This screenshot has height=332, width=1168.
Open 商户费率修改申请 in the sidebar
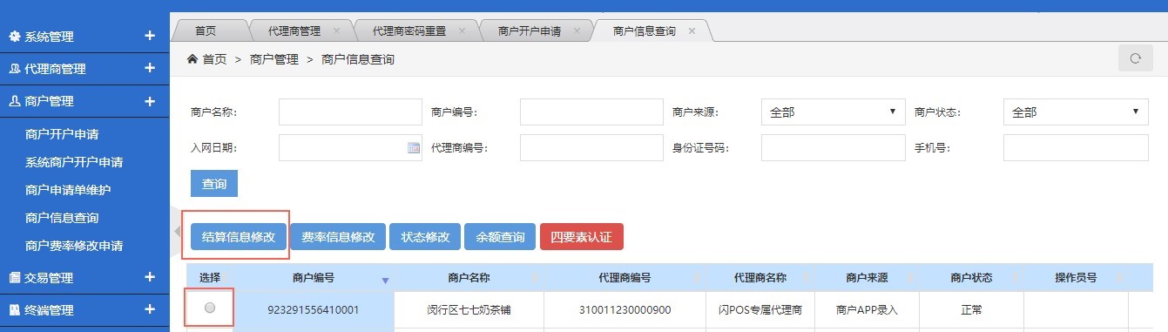coord(74,246)
